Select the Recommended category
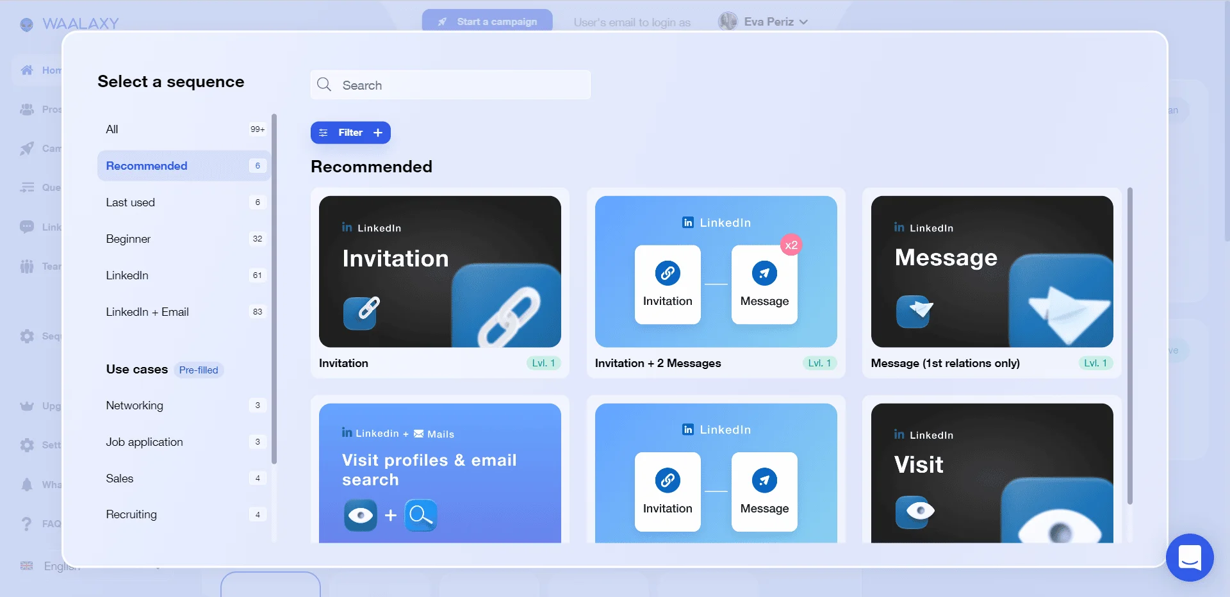Screen dimensions: 1230x597 pos(184,166)
